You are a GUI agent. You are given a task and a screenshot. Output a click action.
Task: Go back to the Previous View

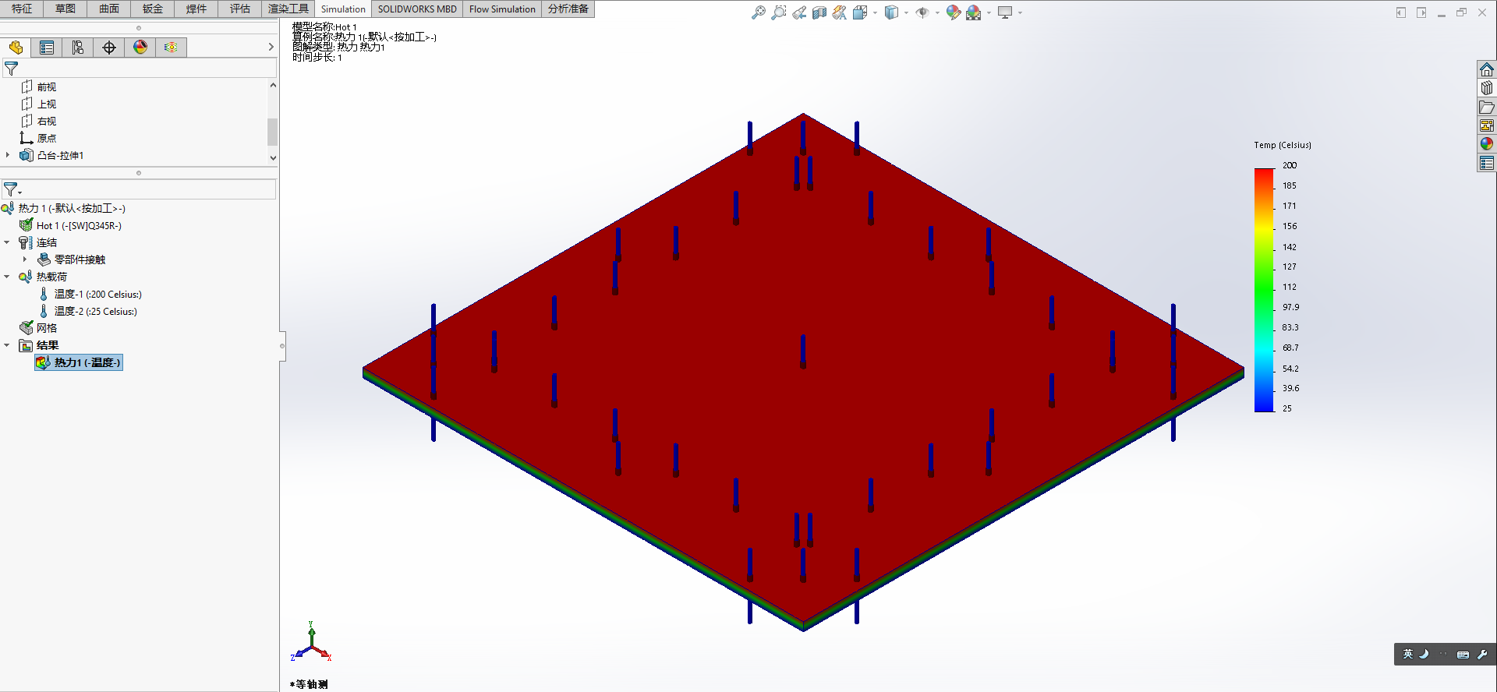click(x=799, y=12)
